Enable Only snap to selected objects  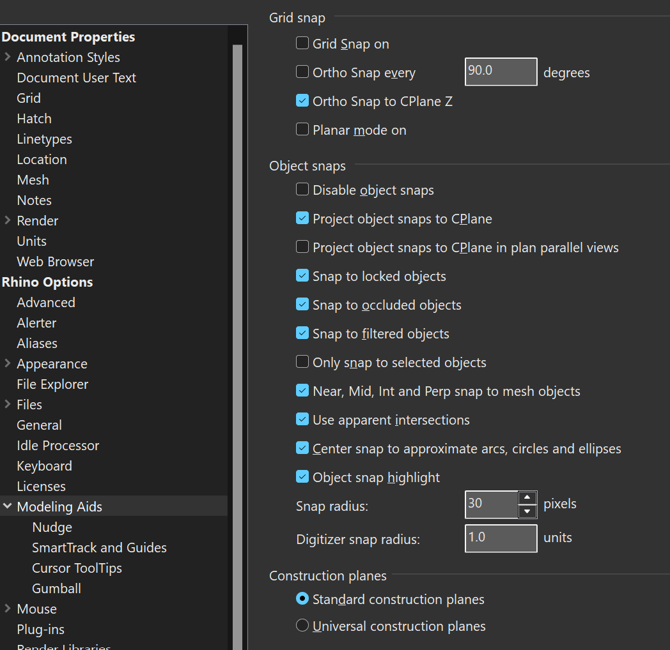(x=302, y=361)
